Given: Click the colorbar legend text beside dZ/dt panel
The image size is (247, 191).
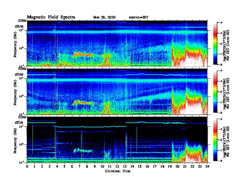Looking at the screenshot, I should (x=226, y=141).
